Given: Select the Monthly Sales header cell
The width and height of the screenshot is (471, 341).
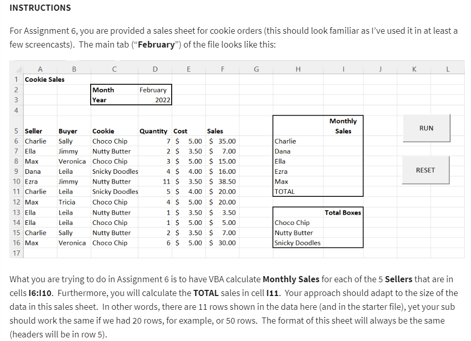Looking at the screenshot, I should point(343,125).
